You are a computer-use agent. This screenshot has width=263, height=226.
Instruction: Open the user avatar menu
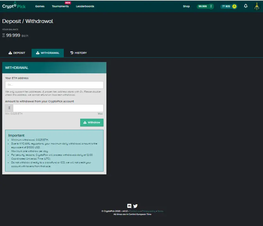[257, 6]
